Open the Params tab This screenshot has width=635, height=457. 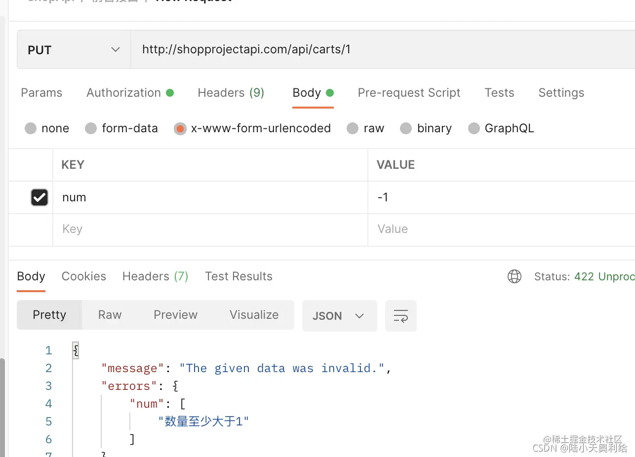[41, 93]
